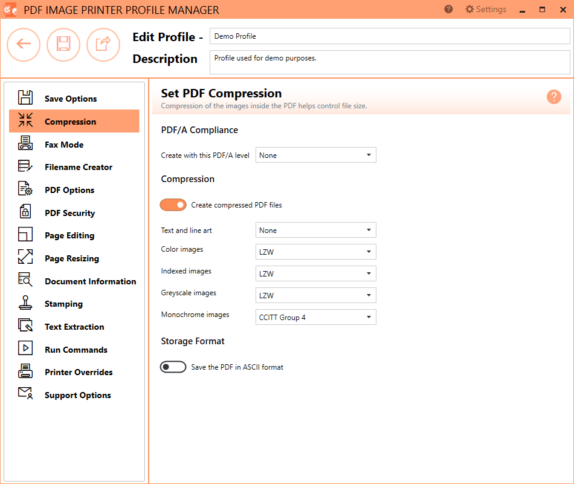Click the profile name field 'Demo Profile'
574x484 pixels.
tap(390, 36)
